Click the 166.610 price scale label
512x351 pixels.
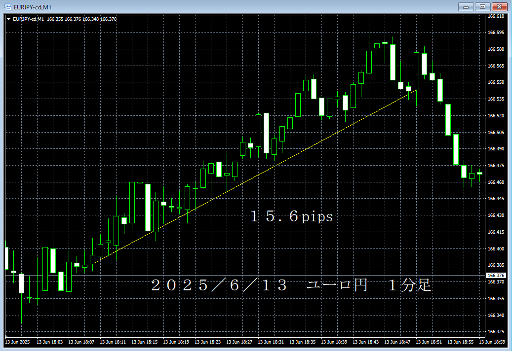click(x=496, y=16)
